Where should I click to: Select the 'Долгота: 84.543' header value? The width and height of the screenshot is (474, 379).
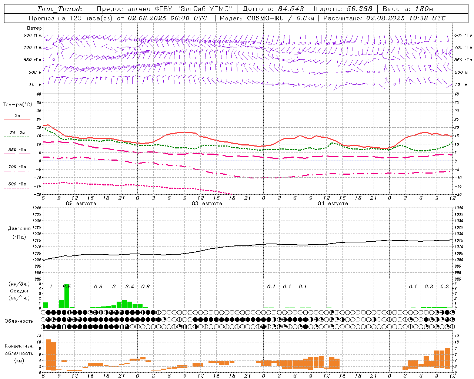click(x=273, y=9)
